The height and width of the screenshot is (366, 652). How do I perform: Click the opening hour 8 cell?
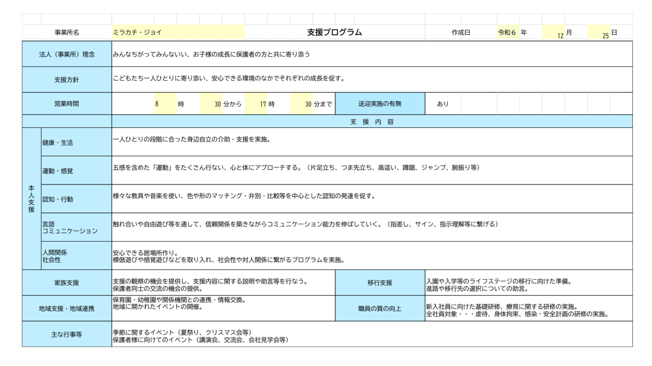coord(165,103)
